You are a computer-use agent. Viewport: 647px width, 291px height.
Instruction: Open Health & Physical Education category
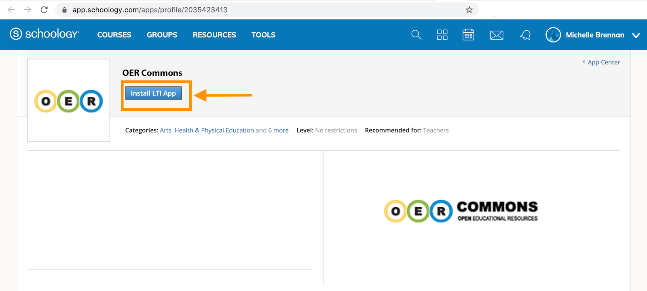tap(214, 130)
